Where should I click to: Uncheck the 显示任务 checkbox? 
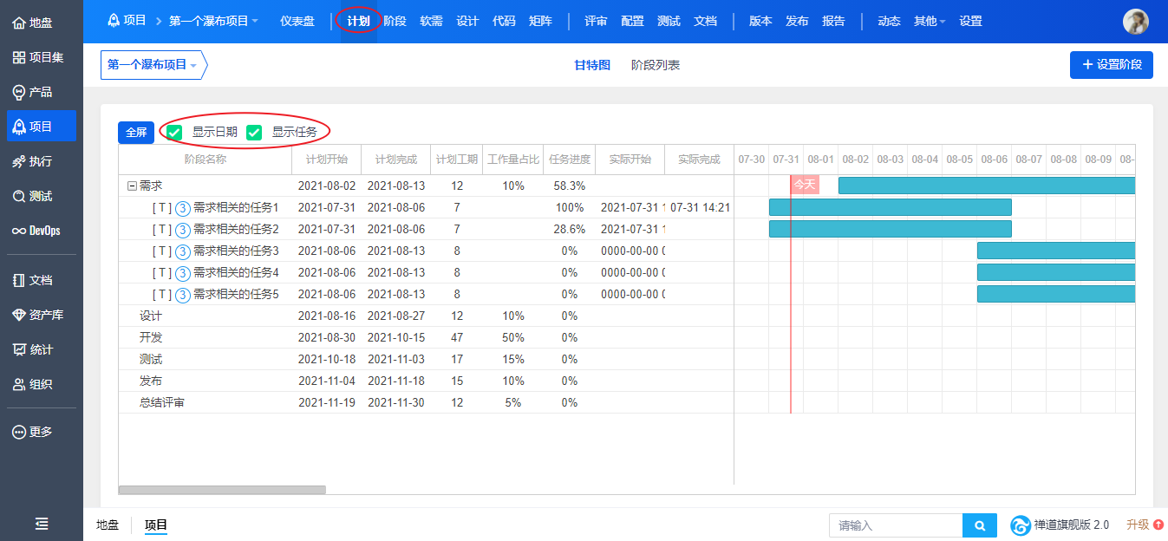pyautogui.click(x=254, y=133)
